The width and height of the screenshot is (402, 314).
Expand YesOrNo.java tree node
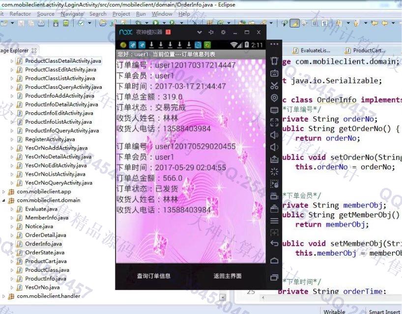12,288
